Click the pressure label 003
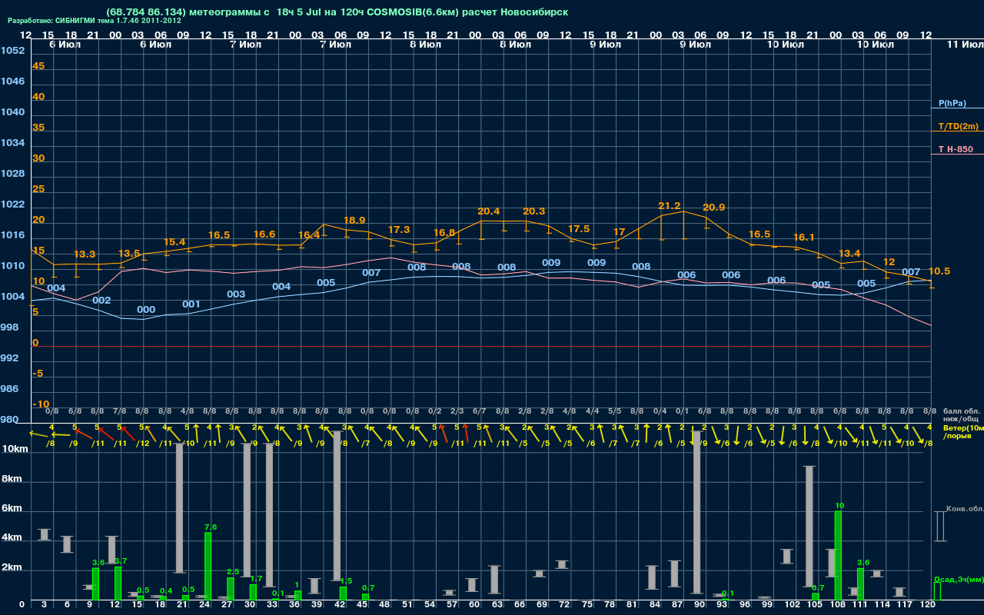The height and width of the screenshot is (615, 984). click(236, 294)
